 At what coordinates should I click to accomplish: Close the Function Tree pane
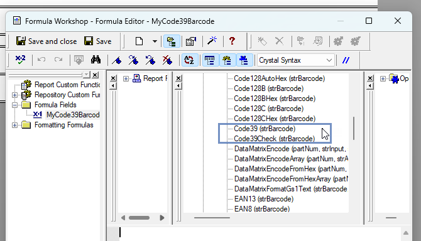coord(178,78)
